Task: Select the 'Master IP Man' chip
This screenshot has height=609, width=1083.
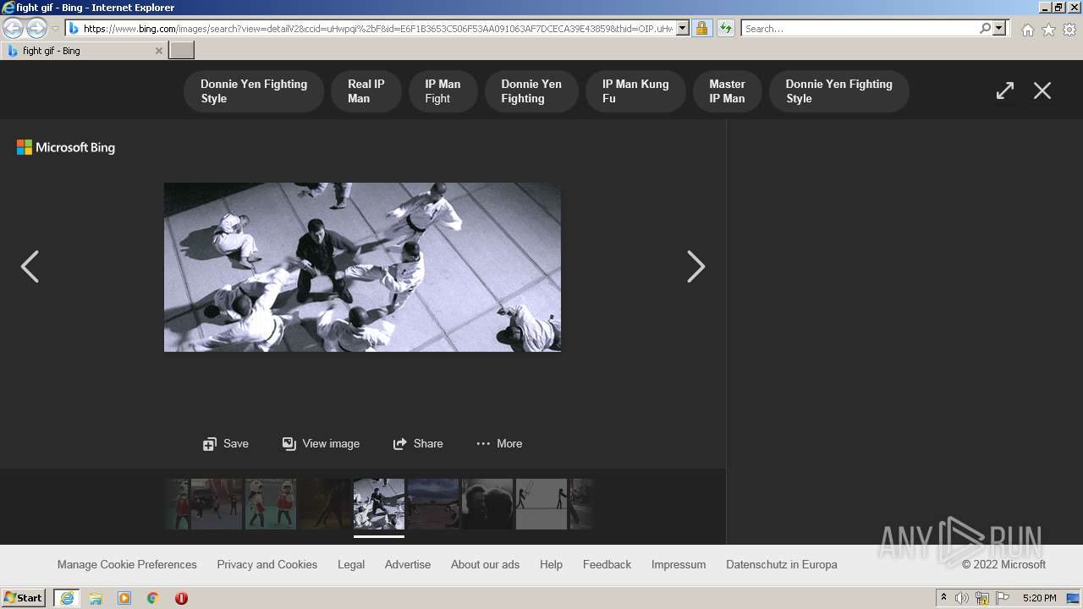Action: (727, 91)
